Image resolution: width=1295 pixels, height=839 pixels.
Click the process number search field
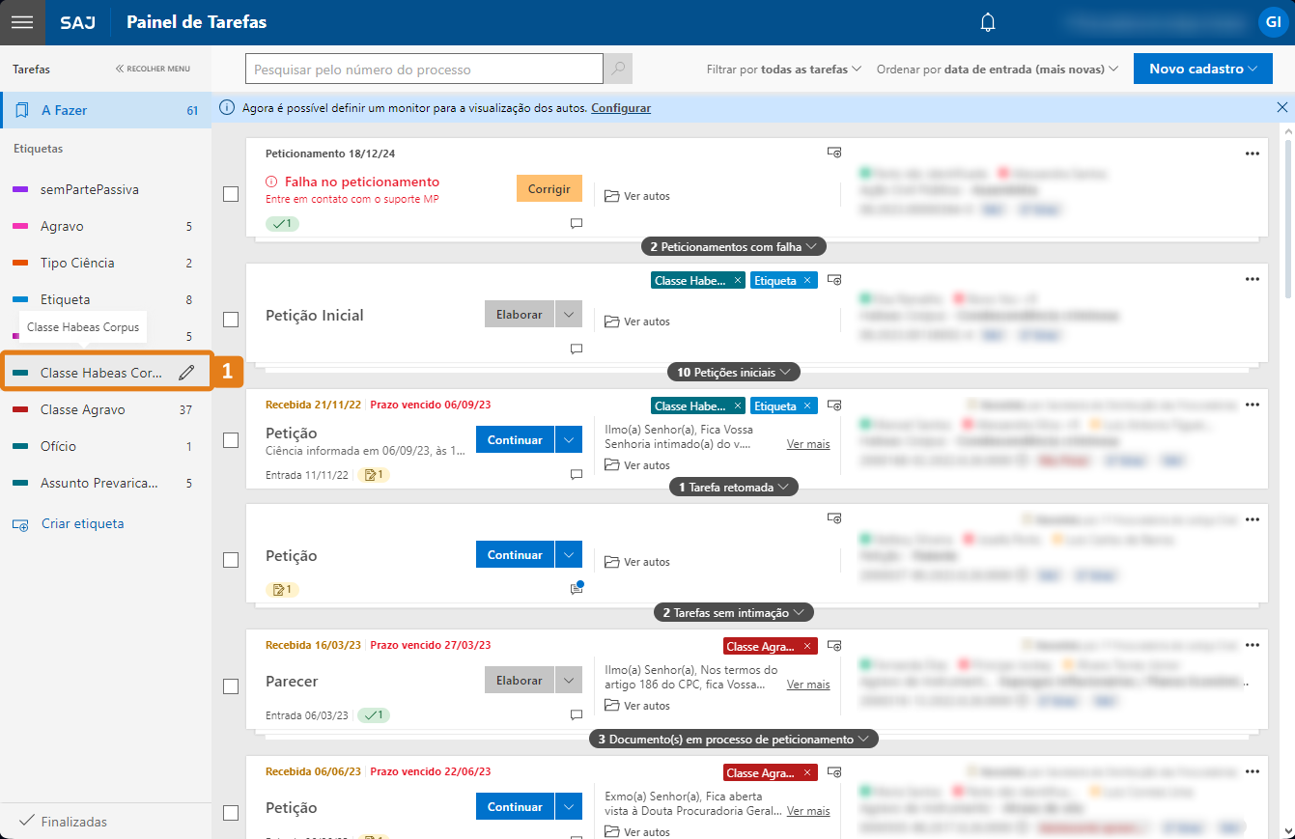[424, 70]
